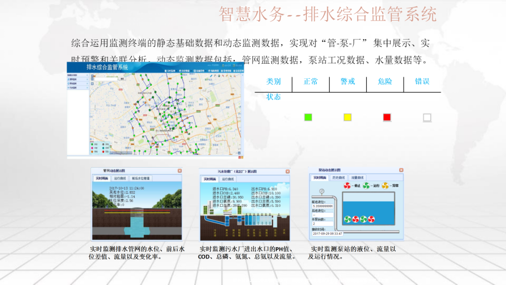Click the 开泵台数 value field
The image size is (506, 285).
[322, 223]
